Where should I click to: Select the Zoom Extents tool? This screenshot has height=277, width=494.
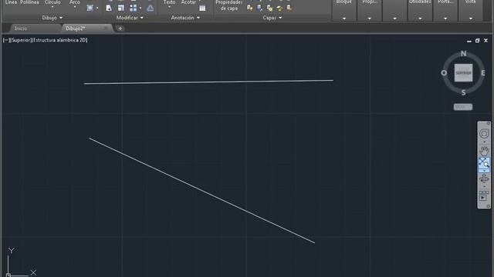(484, 163)
